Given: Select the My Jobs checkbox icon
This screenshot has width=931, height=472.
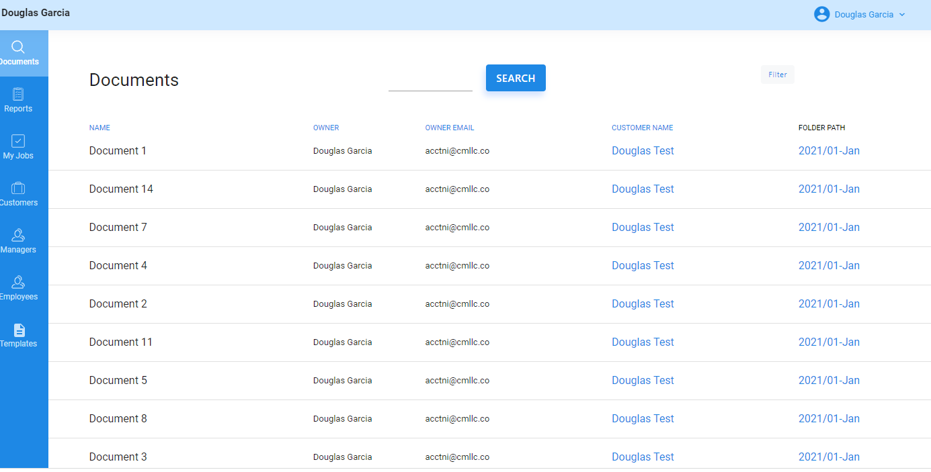Looking at the screenshot, I should coord(18,141).
